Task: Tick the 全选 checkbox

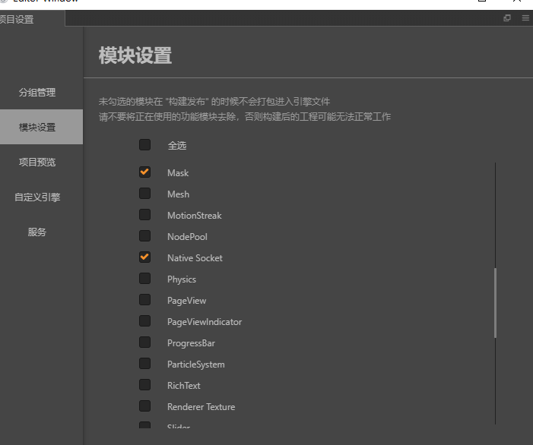Action: click(144, 145)
